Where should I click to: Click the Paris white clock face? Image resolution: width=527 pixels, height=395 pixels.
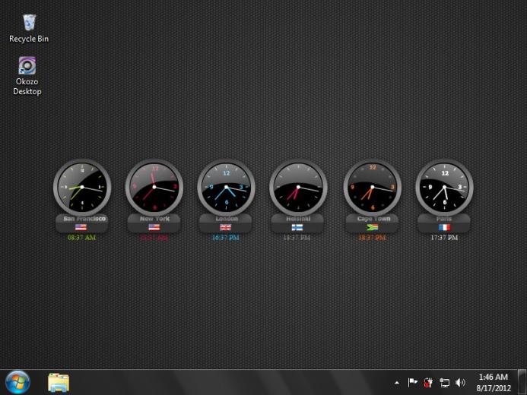pos(444,188)
